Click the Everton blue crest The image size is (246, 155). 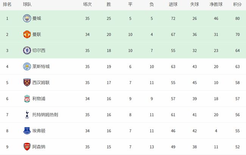point(27,131)
